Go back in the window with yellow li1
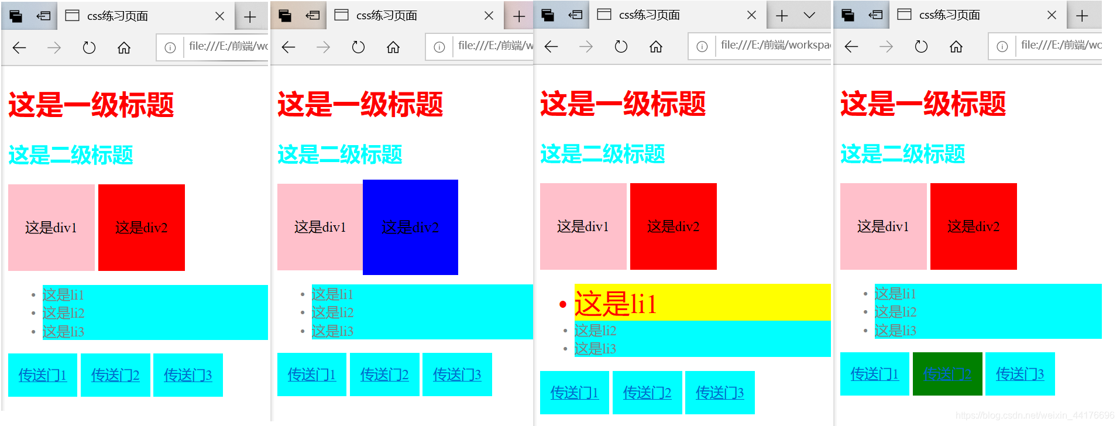Screen dimensions: 1120x426 coord(551,47)
